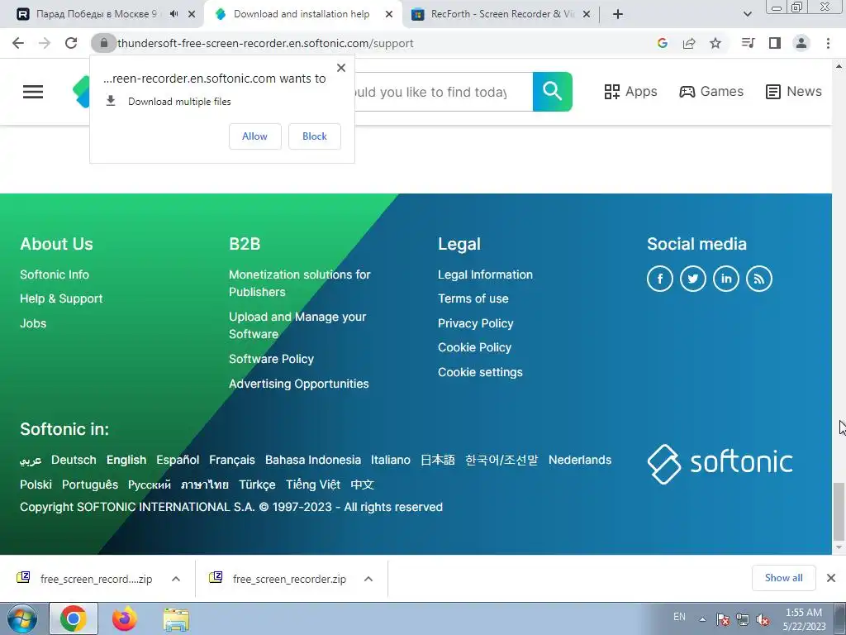The image size is (846, 635).
Task: Share this page icon
Action: [x=689, y=43]
